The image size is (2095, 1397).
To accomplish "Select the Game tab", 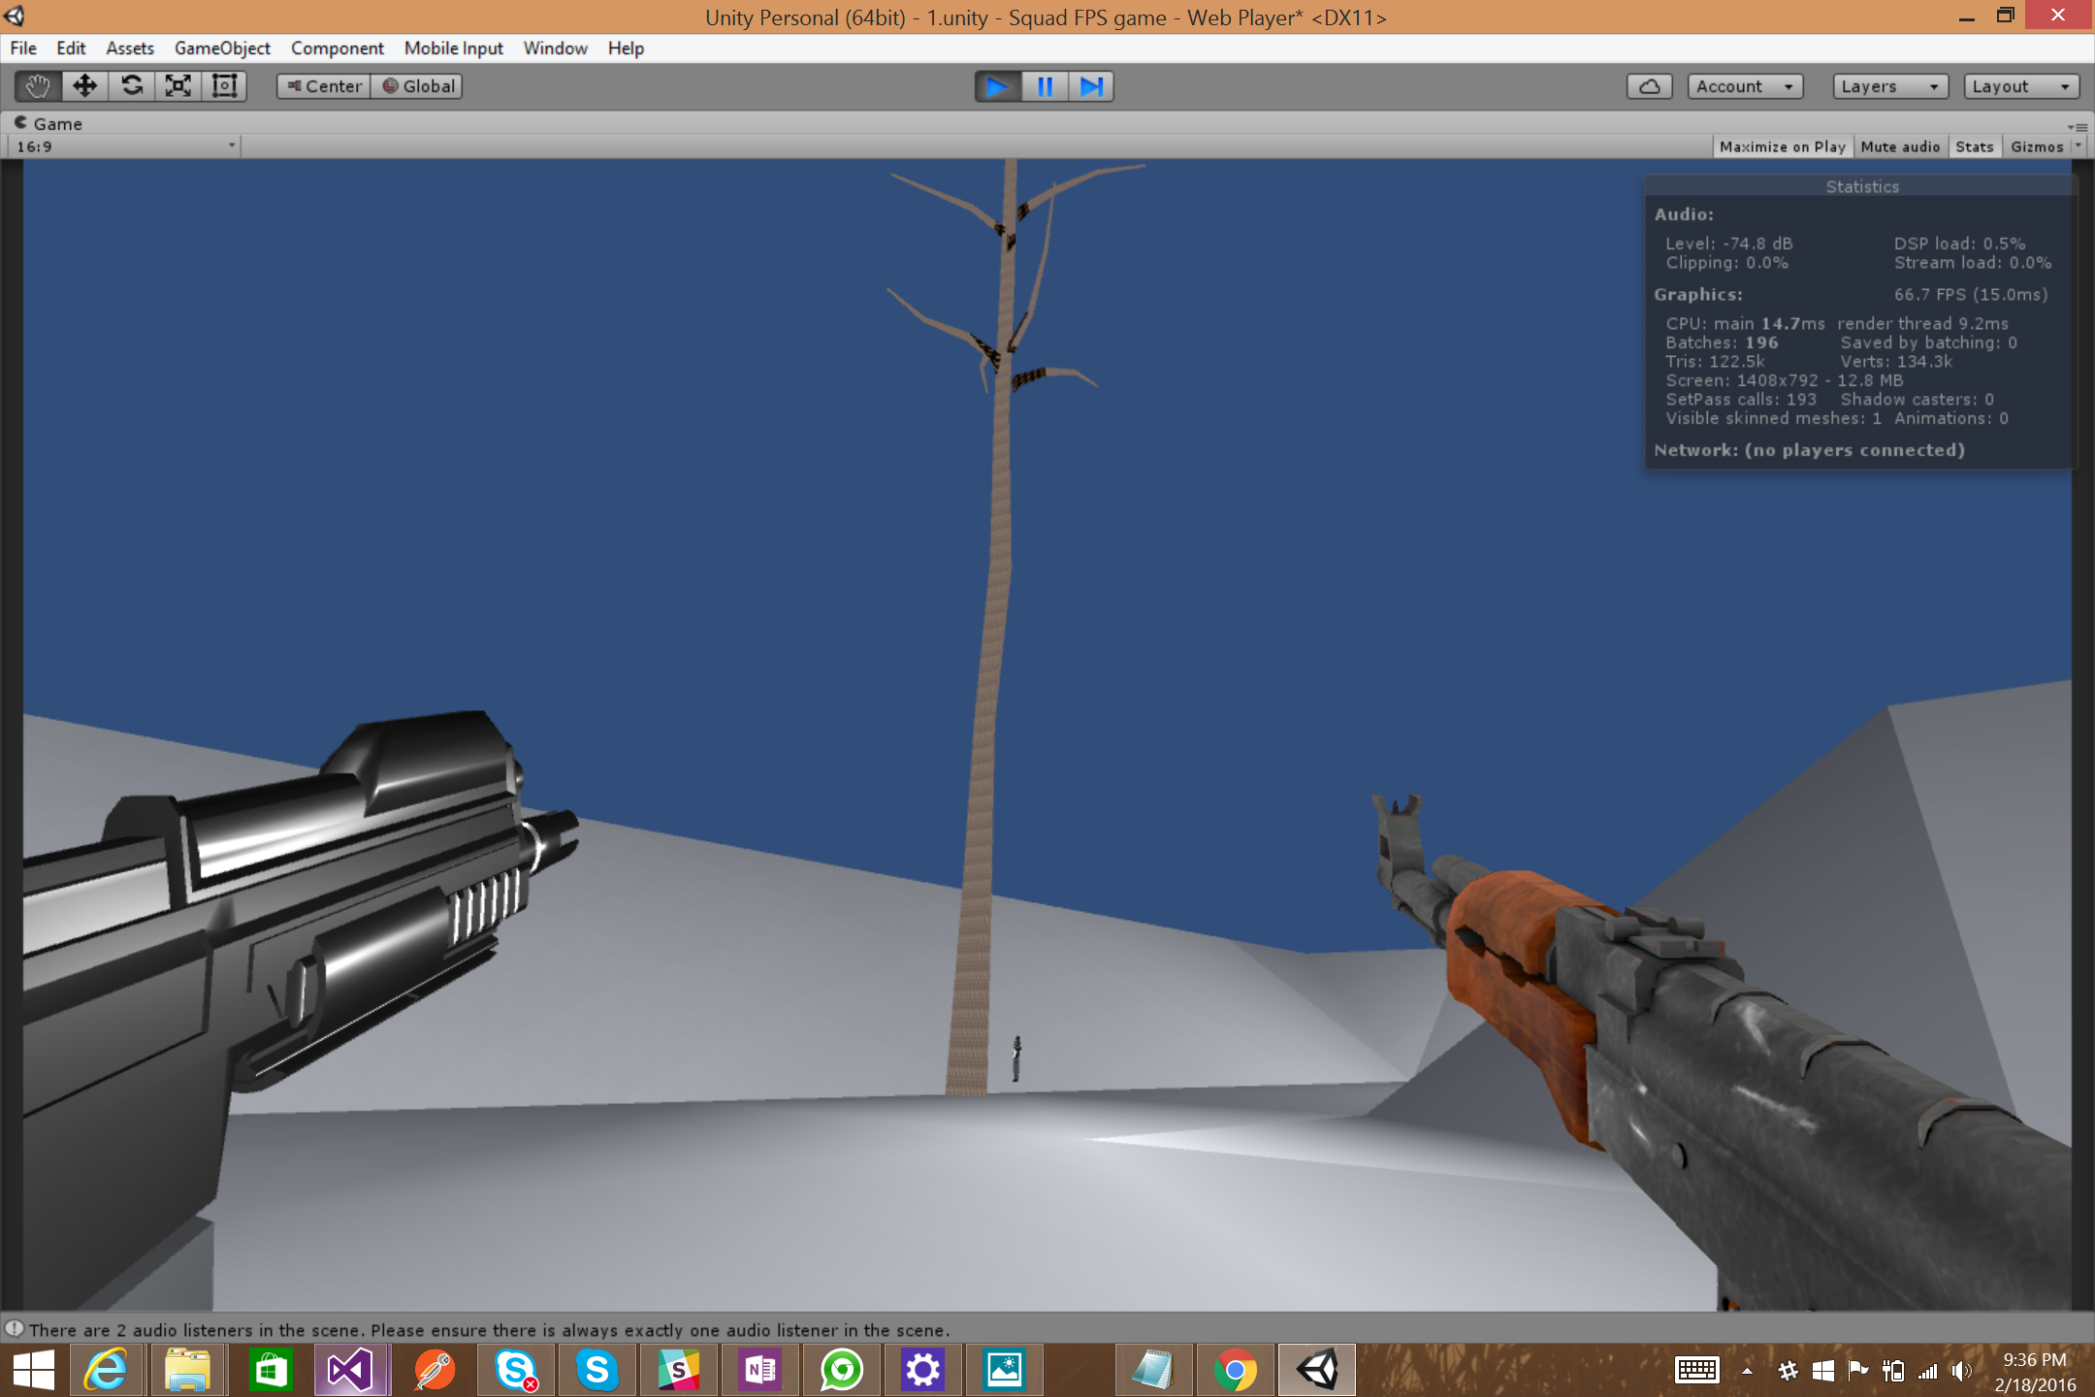I will click(x=48, y=123).
